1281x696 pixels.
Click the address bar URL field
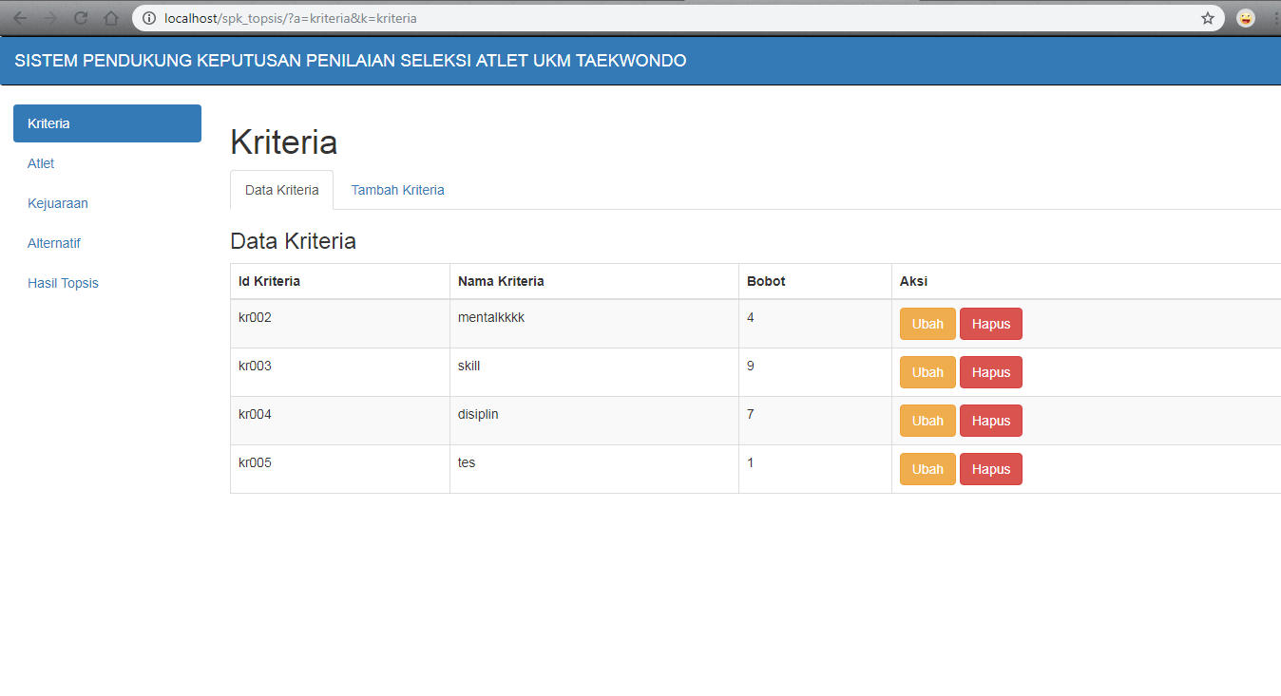[665, 18]
